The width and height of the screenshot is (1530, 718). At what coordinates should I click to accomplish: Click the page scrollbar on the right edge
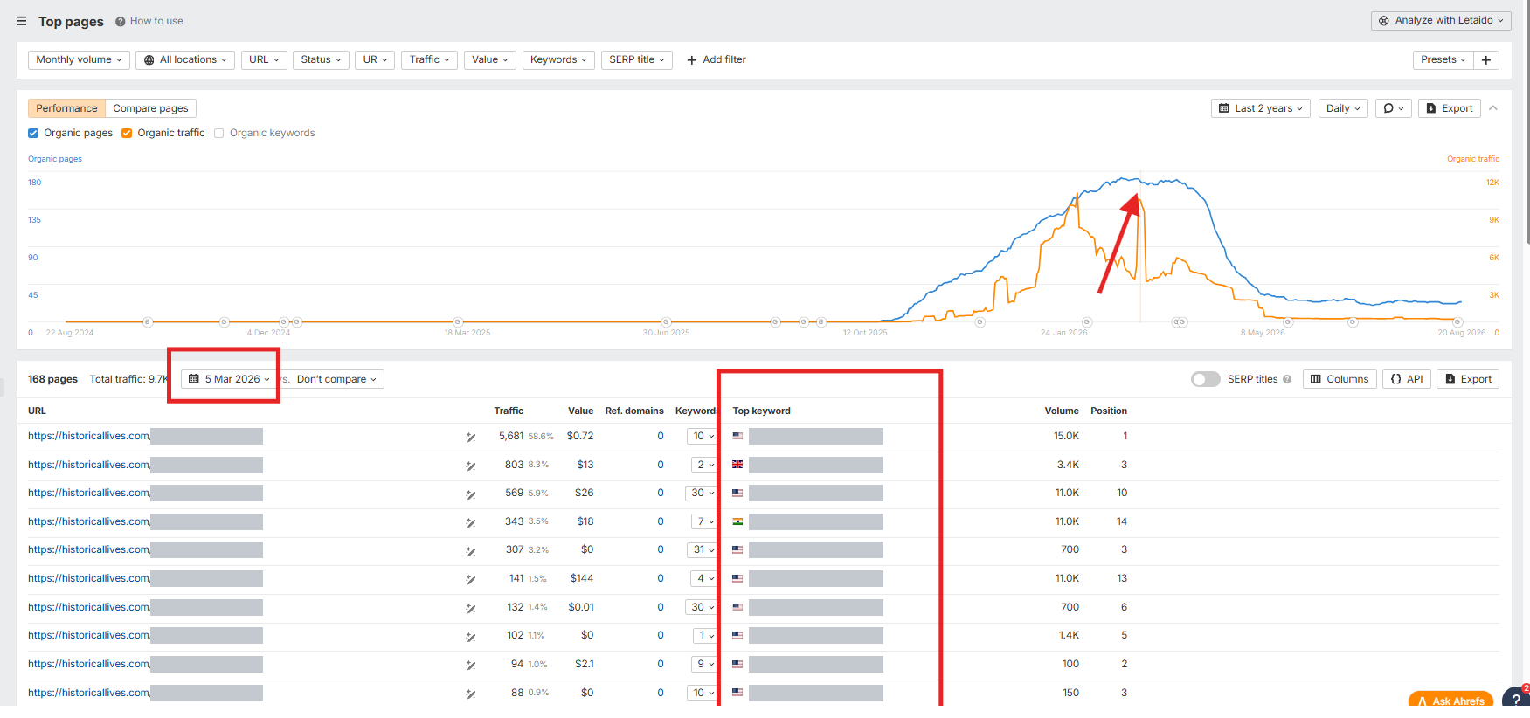pyautogui.click(x=1527, y=122)
